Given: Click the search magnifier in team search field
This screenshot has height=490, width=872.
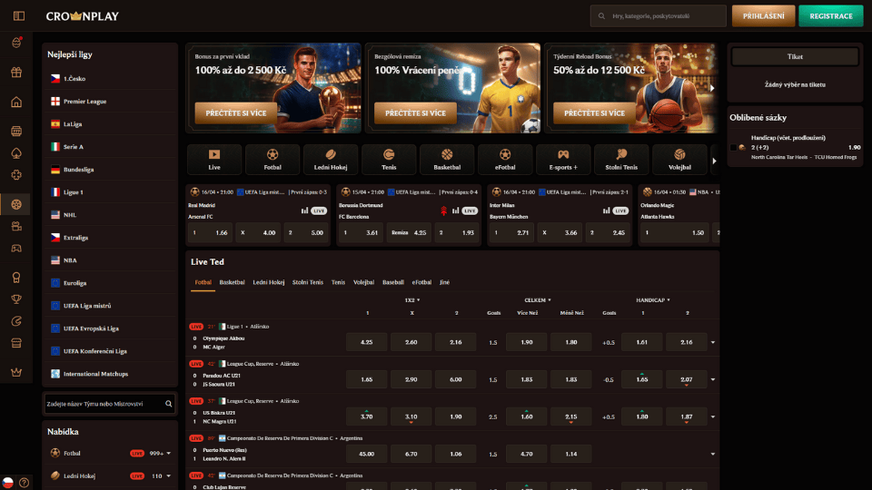Looking at the screenshot, I should point(169,404).
